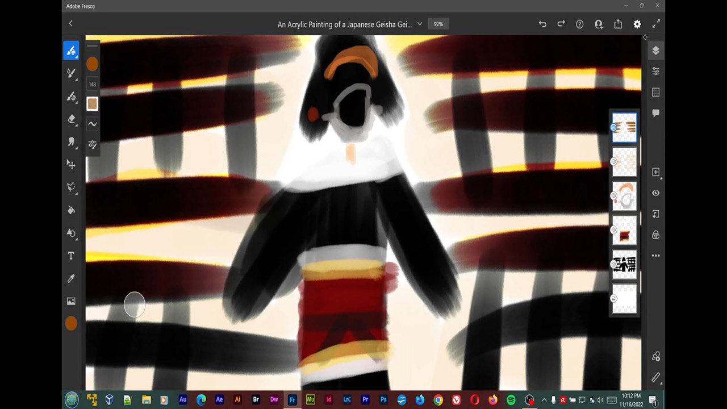Select the Paint Bucket fill tool
Viewport: 727px width, 409px height.
click(71, 210)
